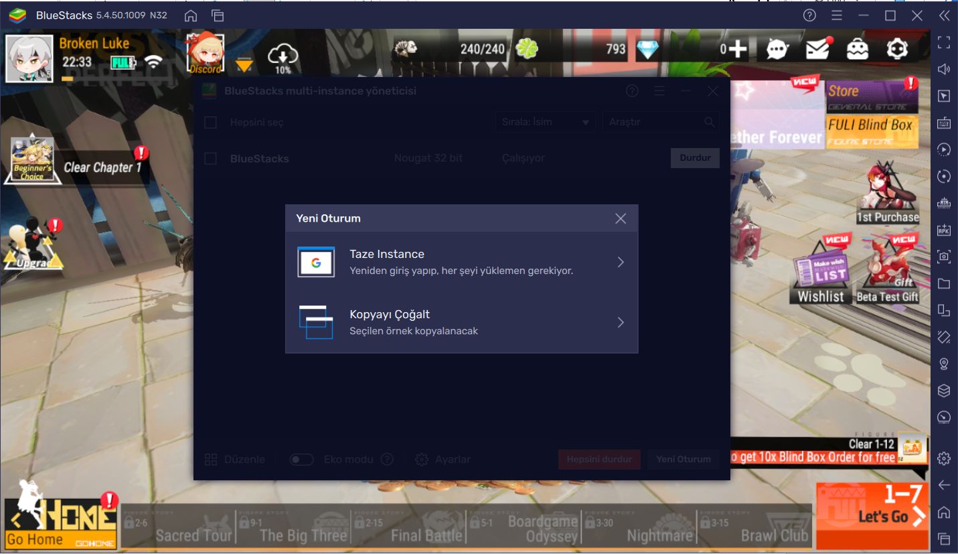
Task: Select Taze Instance option
Action: [462, 262]
